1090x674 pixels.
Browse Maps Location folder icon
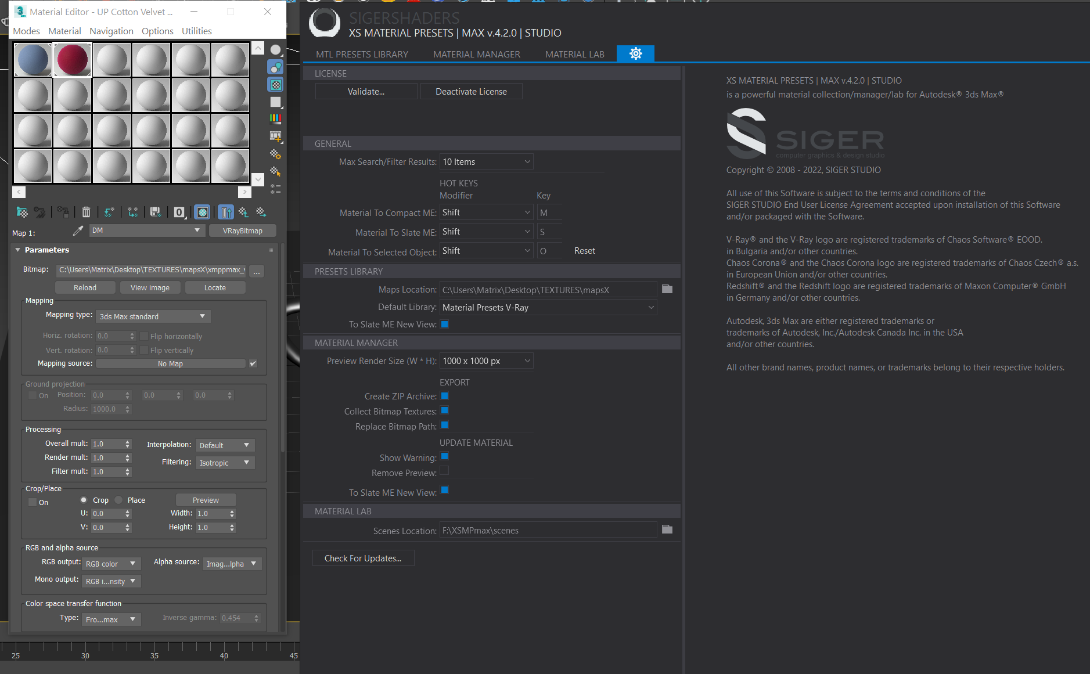[667, 289]
